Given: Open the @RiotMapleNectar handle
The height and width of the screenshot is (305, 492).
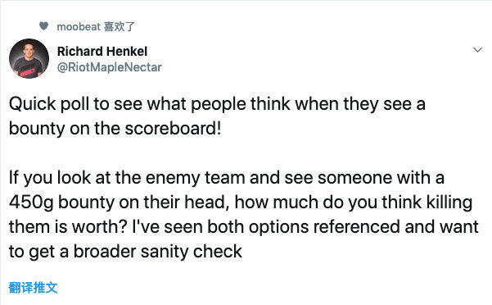Looking at the screenshot, I should point(109,67).
